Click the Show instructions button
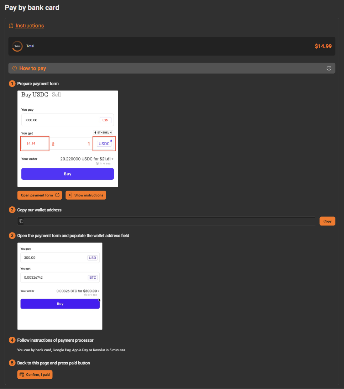 [x=85, y=195]
